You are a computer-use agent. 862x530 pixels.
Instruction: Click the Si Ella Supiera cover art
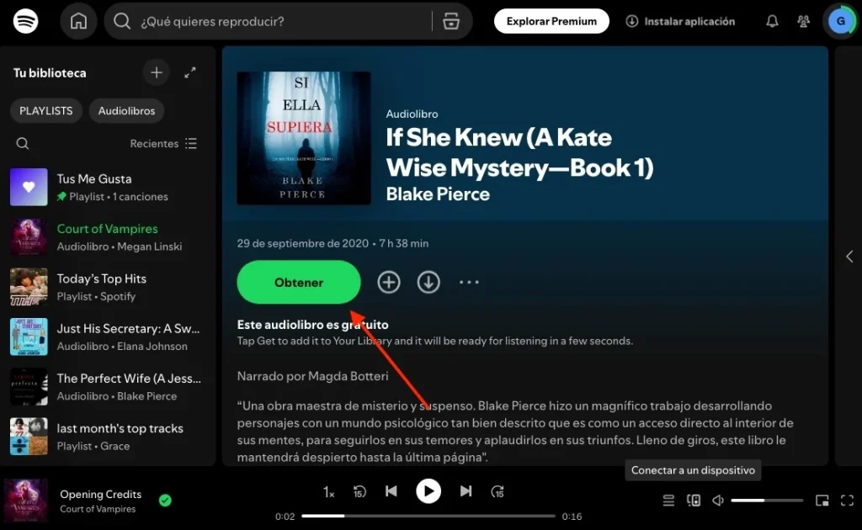[303, 139]
